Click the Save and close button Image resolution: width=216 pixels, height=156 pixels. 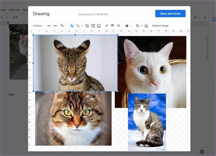click(x=170, y=14)
